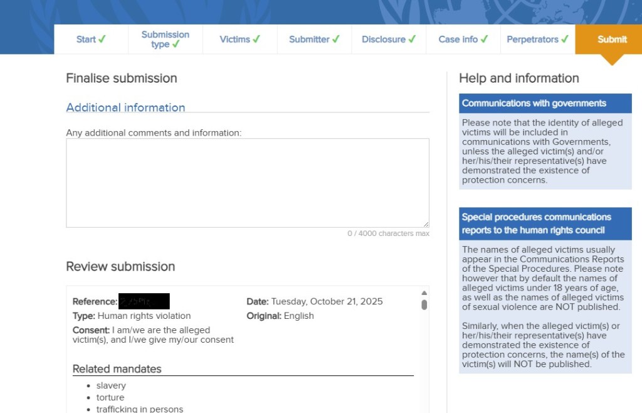
Task: Click the Review submission scrollbar thumb
Action: (x=424, y=304)
